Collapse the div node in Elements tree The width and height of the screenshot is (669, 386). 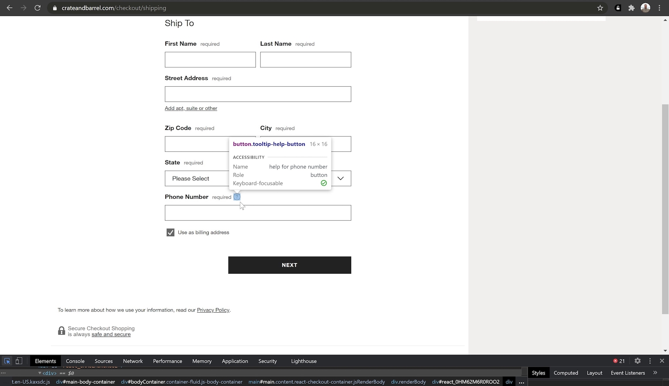[x=40, y=373]
